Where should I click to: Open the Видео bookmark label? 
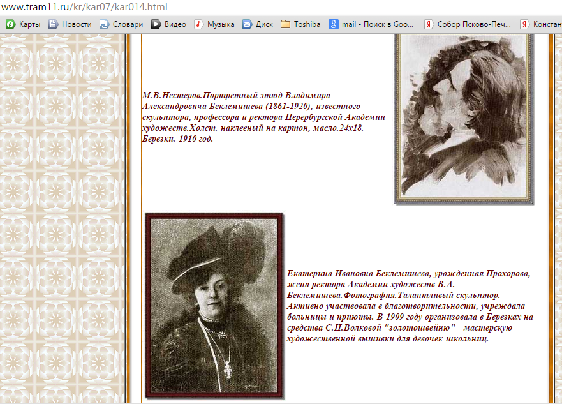175,24
